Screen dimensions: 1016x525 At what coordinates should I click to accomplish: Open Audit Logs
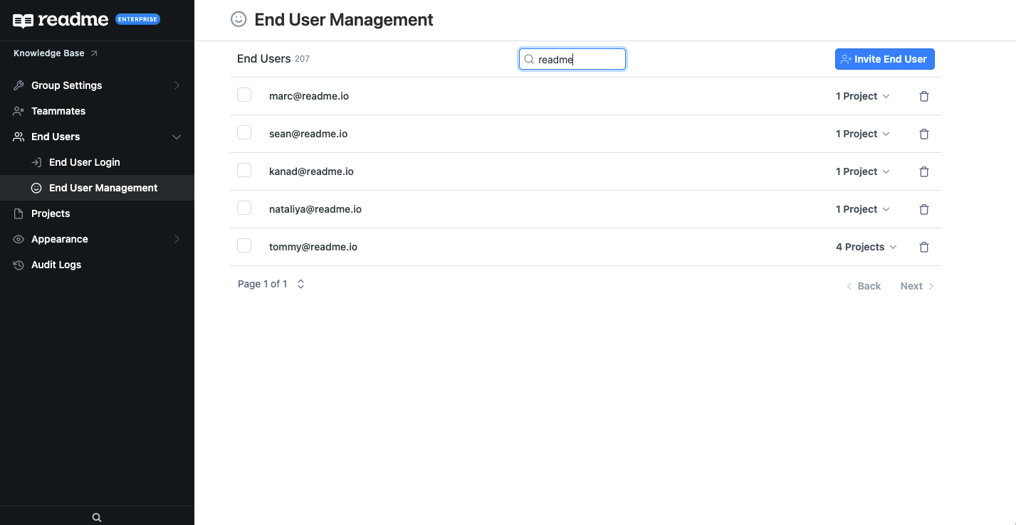pos(56,265)
